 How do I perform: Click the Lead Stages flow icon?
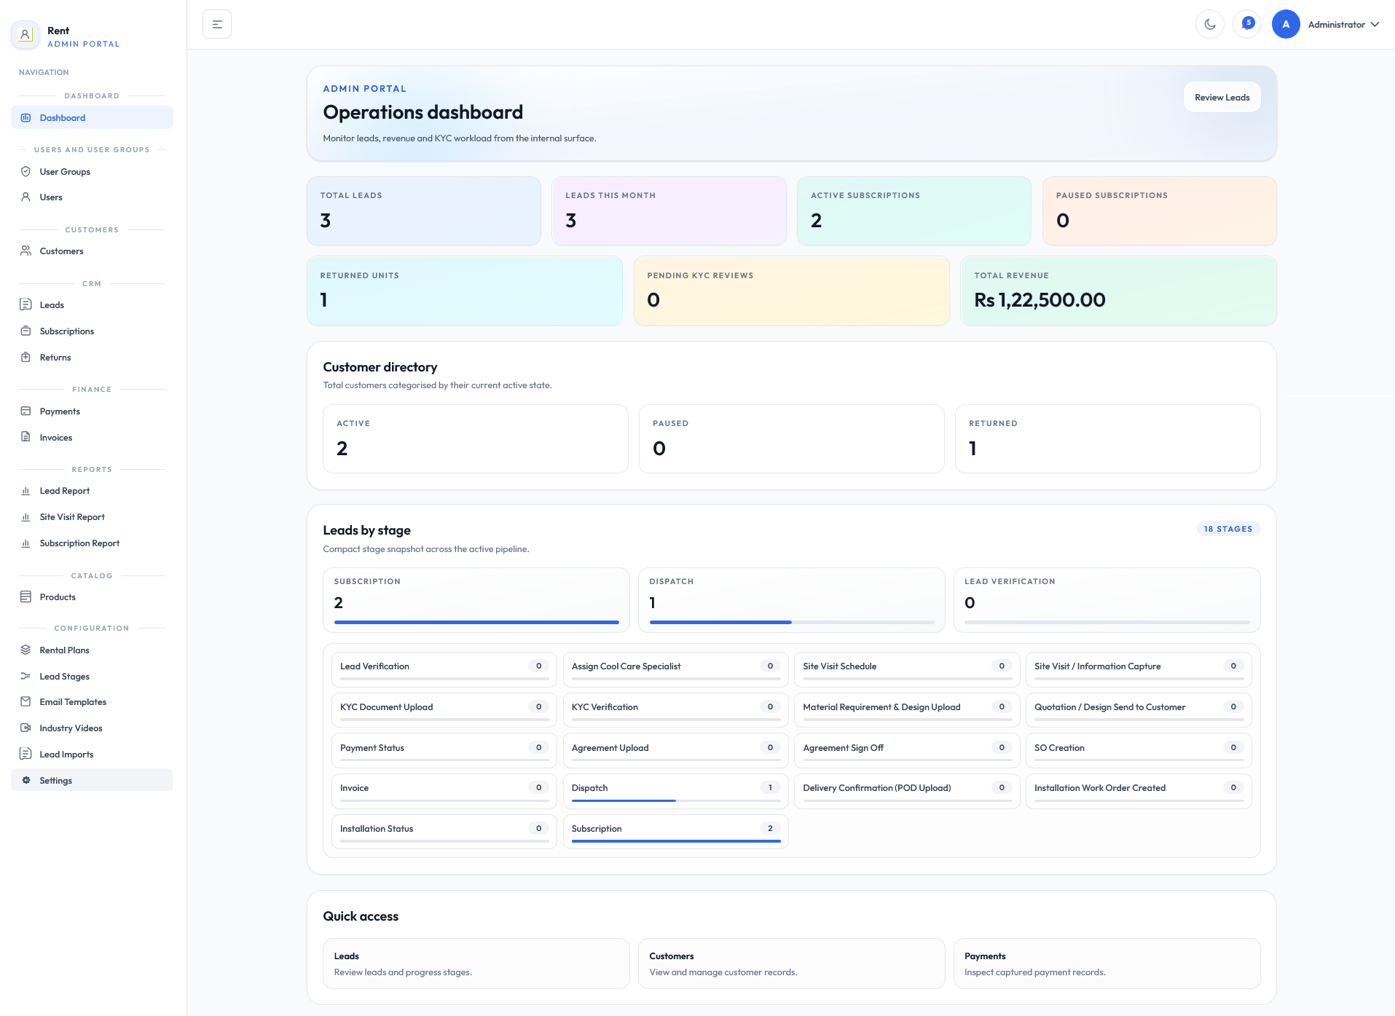25,677
